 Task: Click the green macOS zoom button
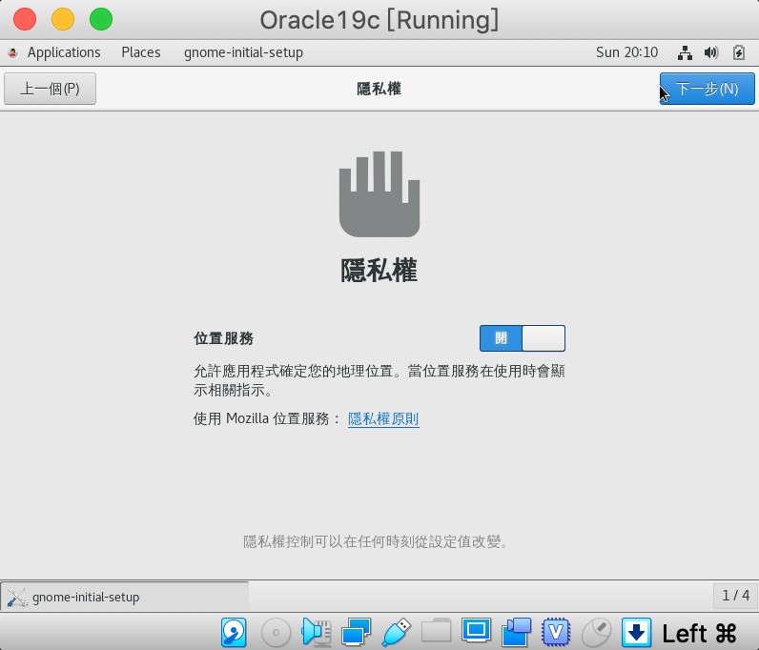[x=101, y=19]
